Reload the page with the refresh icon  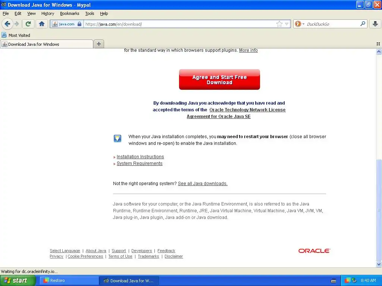[28, 24]
